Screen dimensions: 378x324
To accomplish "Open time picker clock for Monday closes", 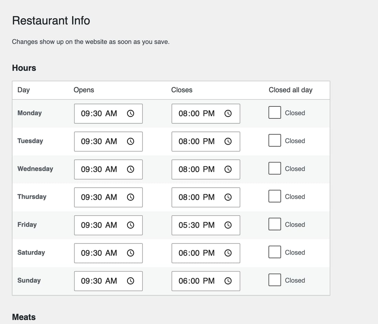I will [x=228, y=113].
